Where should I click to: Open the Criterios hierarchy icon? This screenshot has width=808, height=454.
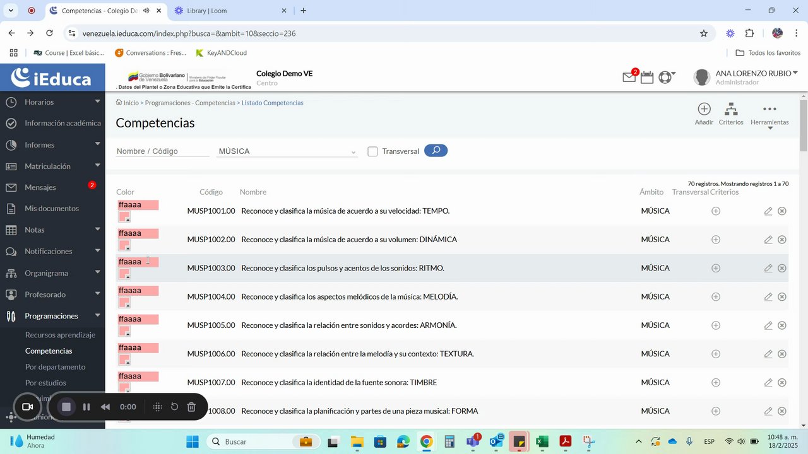[x=731, y=109]
